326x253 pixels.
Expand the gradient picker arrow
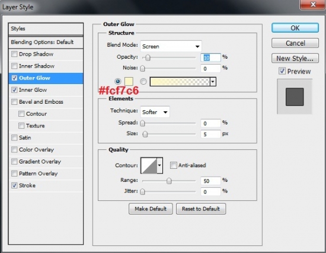(x=213, y=82)
